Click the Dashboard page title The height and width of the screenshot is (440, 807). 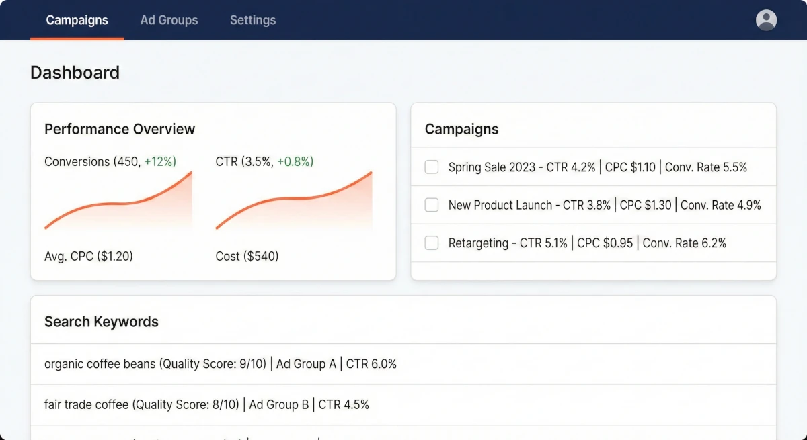coord(75,73)
